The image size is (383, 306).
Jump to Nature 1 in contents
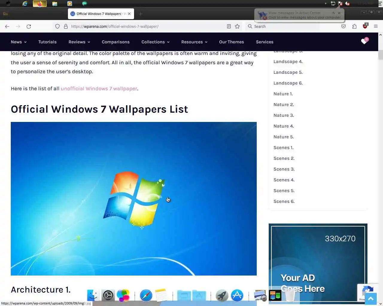pyautogui.click(x=283, y=94)
